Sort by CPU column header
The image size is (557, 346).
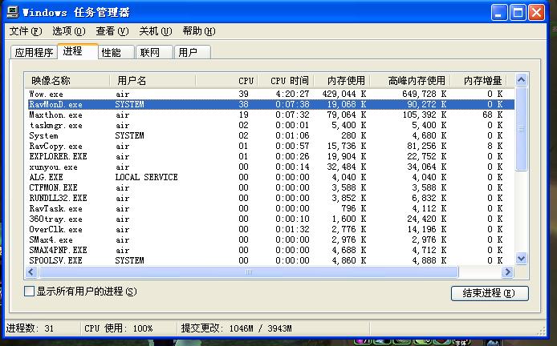point(226,80)
